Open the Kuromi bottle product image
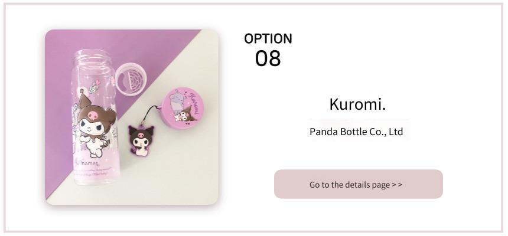 pos(132,117)
